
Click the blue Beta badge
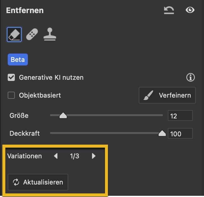(17, 60)
